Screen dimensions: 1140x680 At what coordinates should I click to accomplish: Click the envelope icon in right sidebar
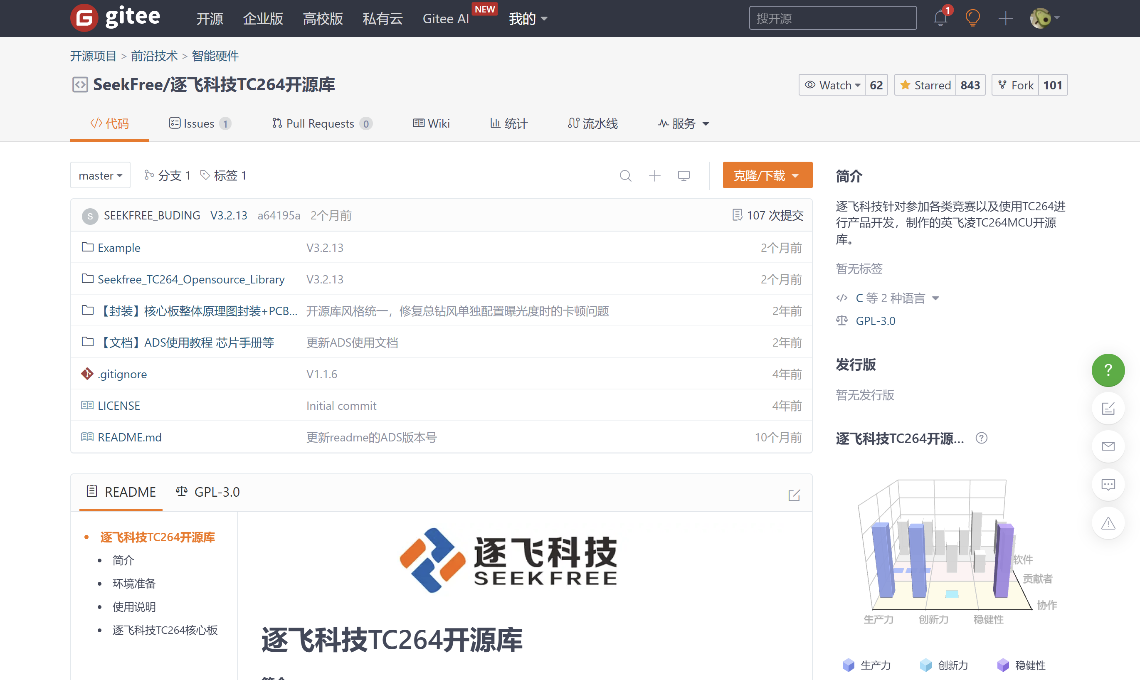click(x=1108, y=446)
